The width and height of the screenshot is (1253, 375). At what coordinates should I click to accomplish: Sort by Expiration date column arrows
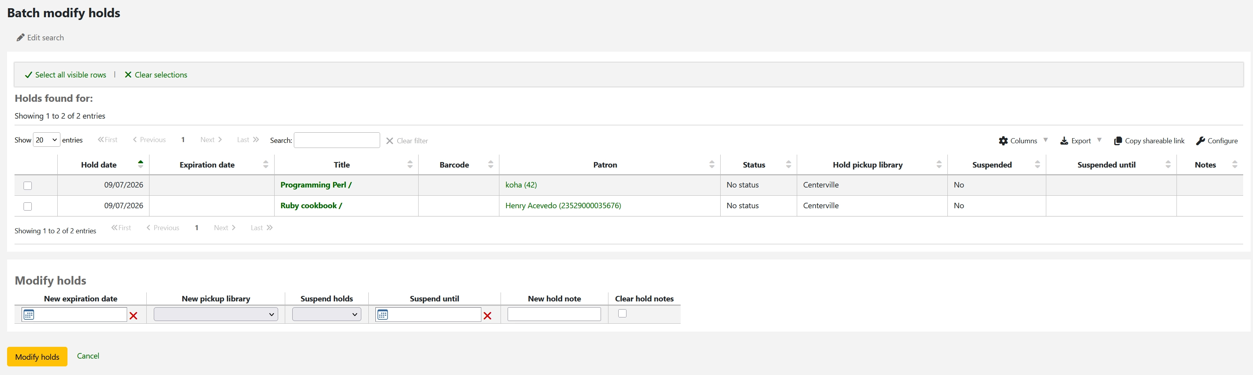[266, 164]
